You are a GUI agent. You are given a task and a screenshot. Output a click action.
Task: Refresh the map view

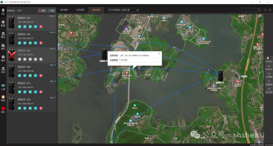point(265,10)
